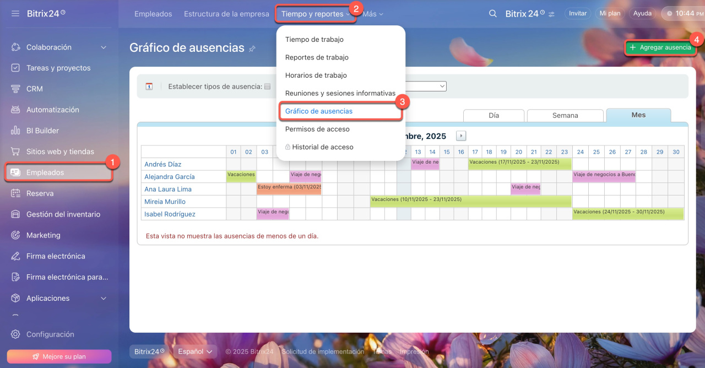
Task: Switch to the Semana tab
Action: coord(565,116)
